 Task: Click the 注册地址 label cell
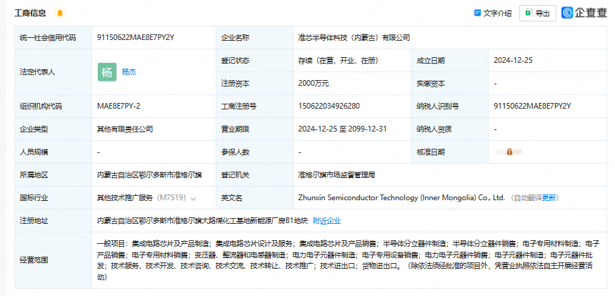(x=54, y=221)
